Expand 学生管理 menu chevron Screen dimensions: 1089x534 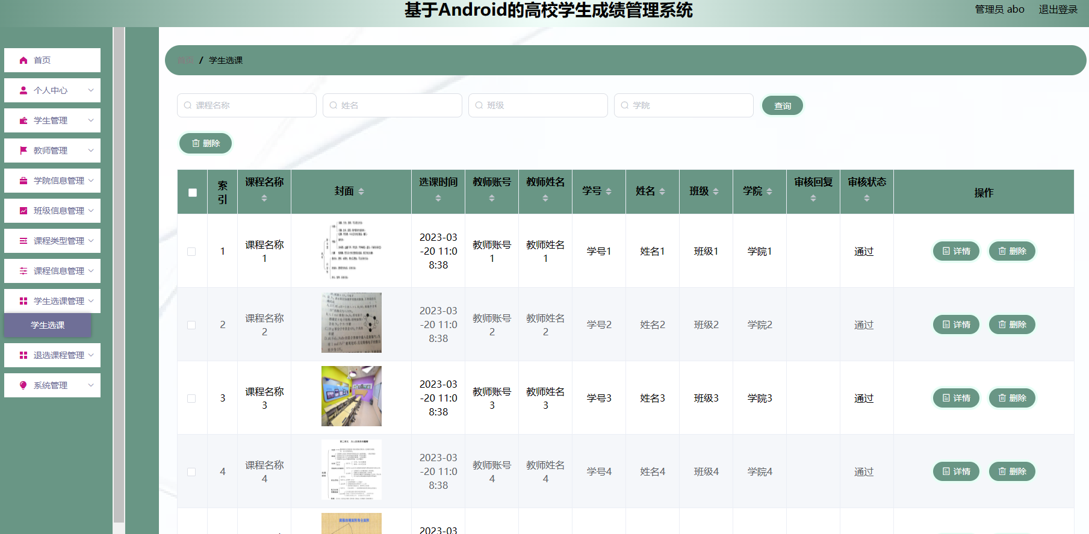(91, 120)
